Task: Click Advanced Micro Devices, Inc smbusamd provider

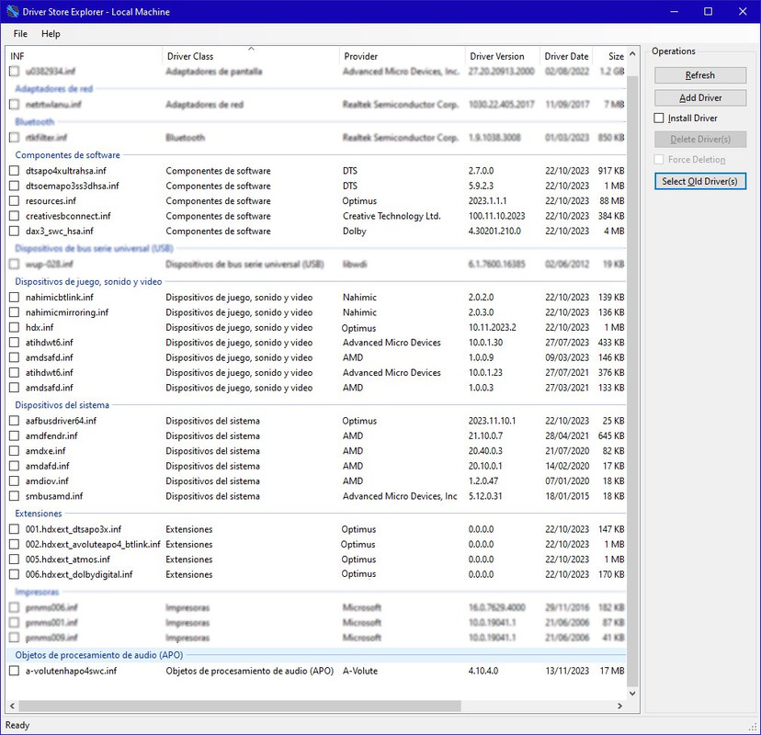Action: [400, 496]
